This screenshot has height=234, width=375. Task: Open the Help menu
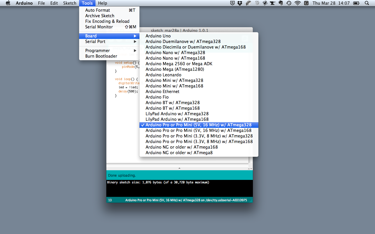tap(103, 3)
